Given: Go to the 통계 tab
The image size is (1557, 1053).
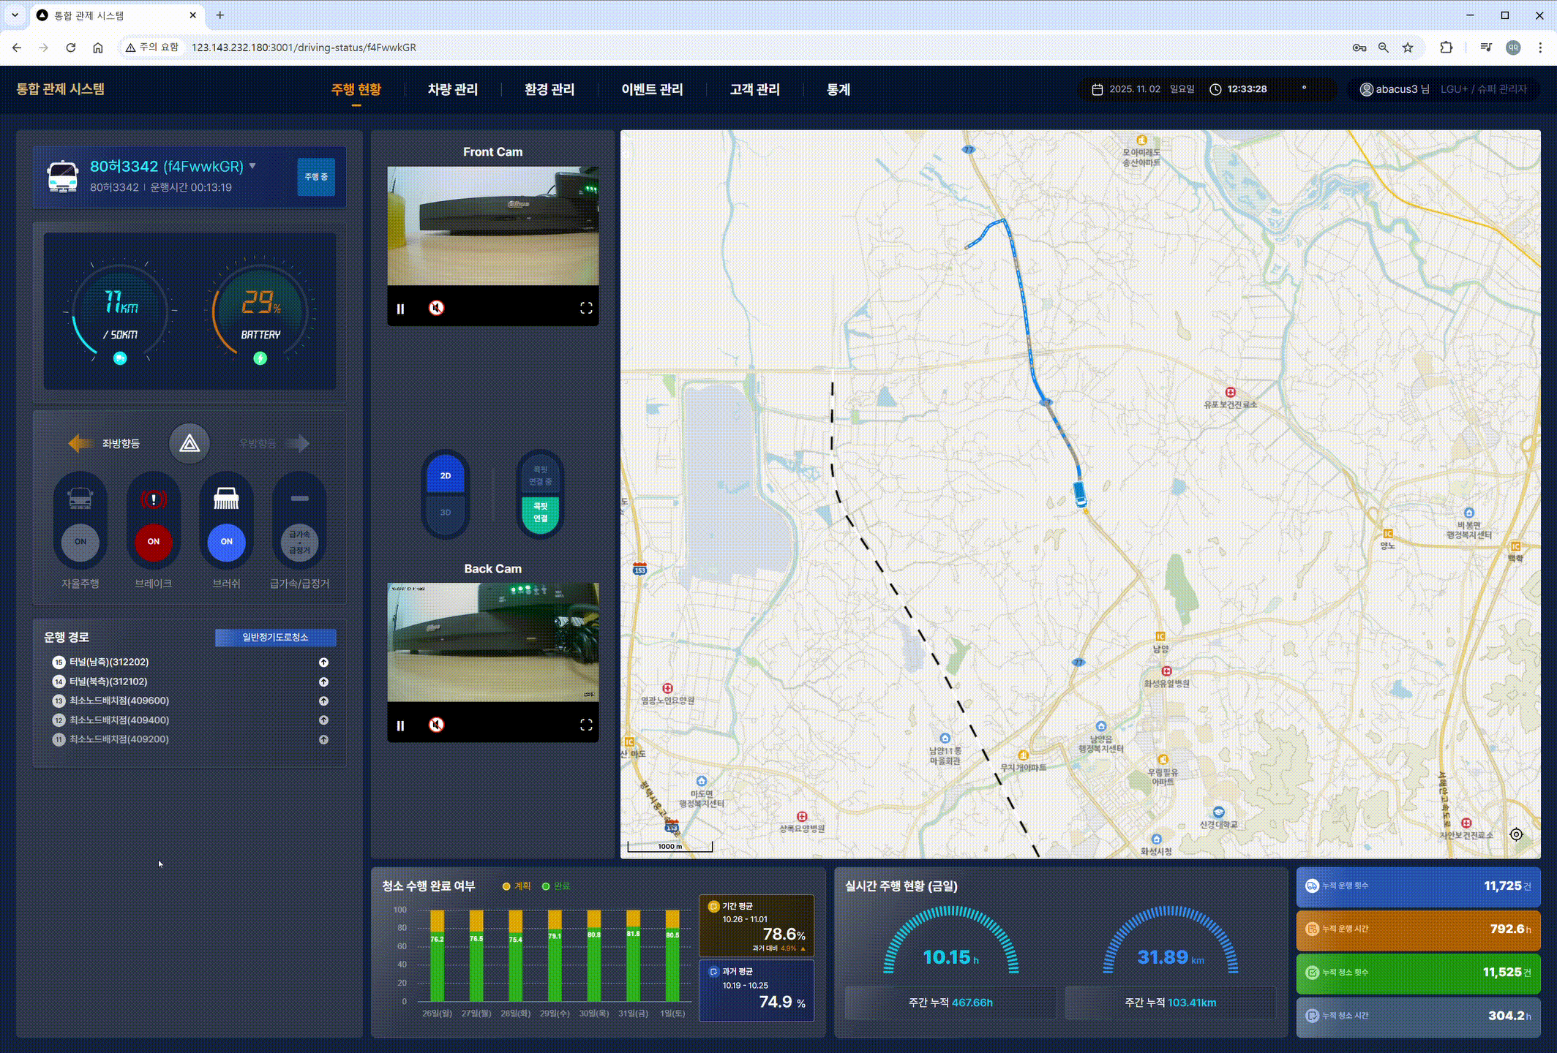Looking at the screenshot, I should (x=838, y=89).
